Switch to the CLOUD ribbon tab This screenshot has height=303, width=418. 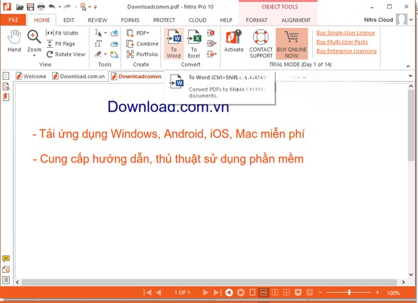click(x=197, y=20)
